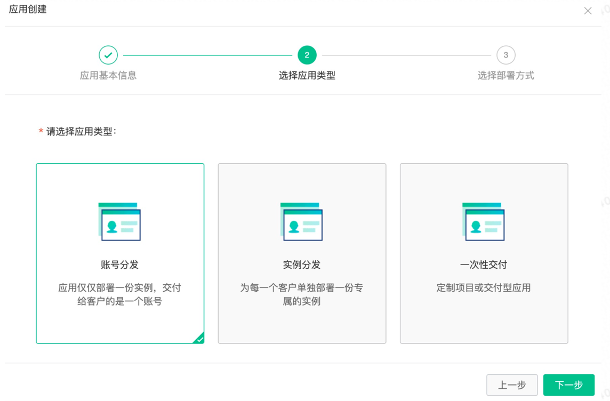Click the 上一步 button
610x401 pixels.
[512, 385]
